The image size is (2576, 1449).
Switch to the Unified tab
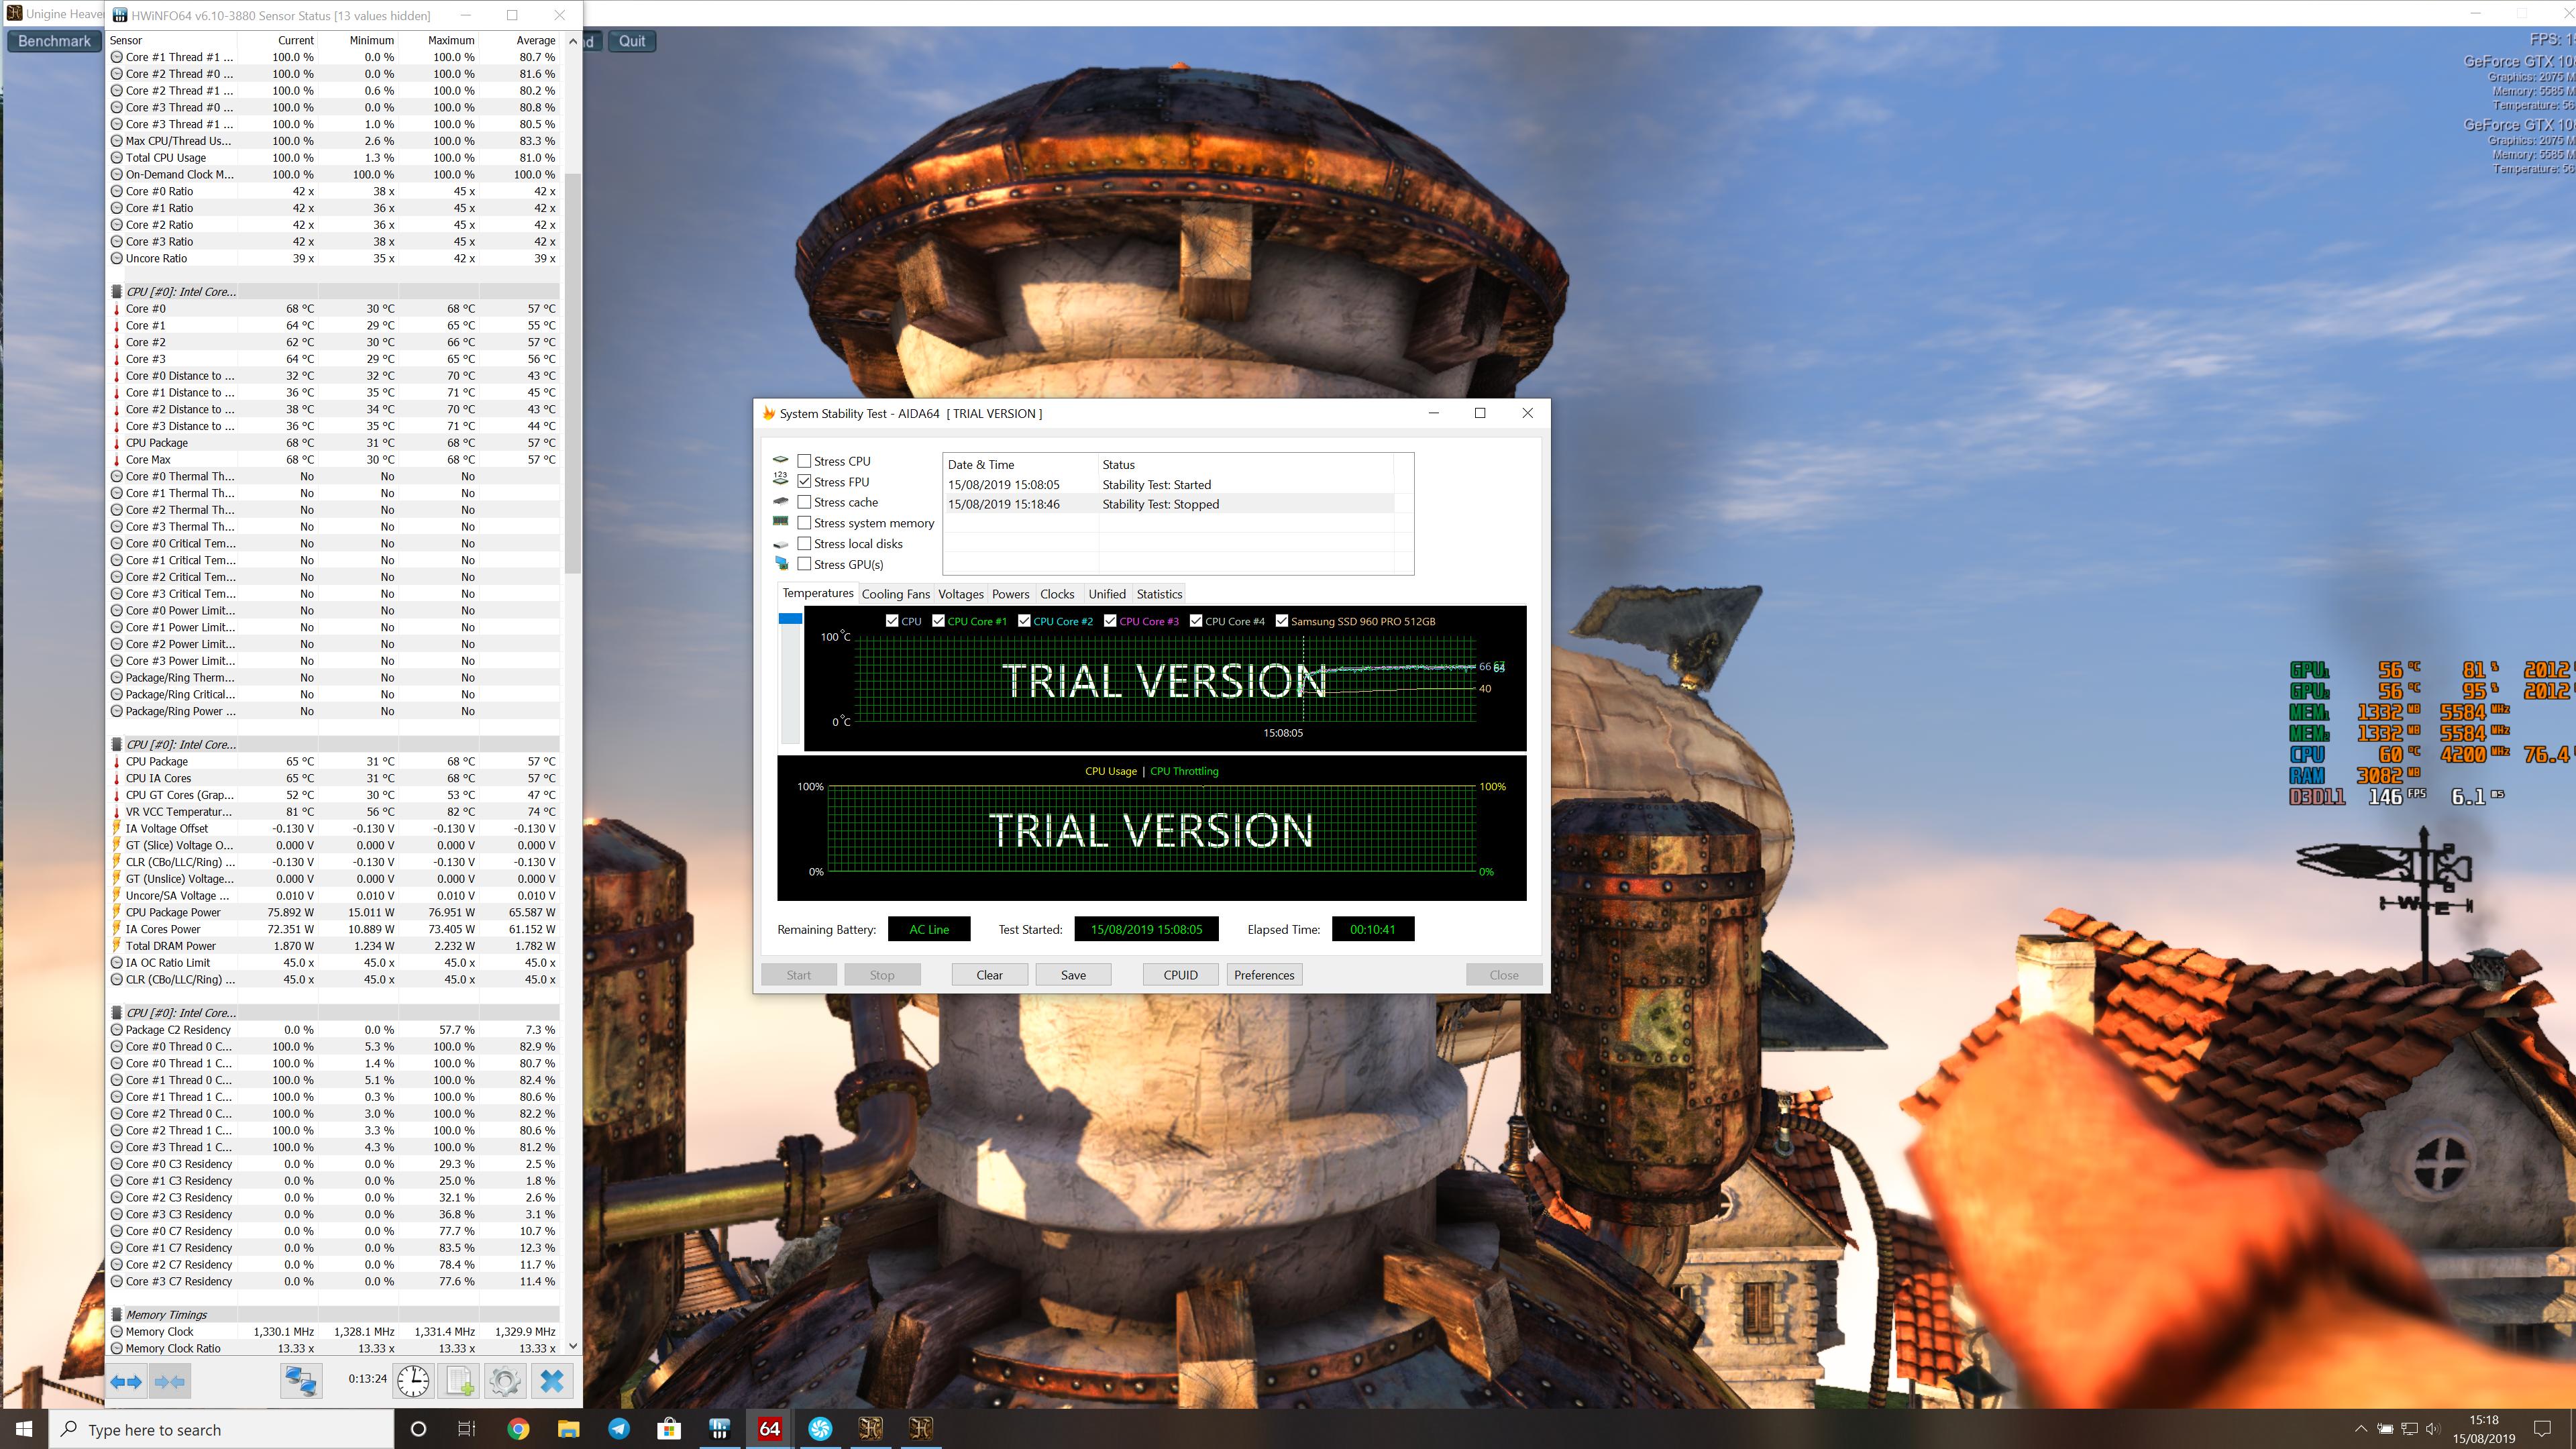[1106, 594]
